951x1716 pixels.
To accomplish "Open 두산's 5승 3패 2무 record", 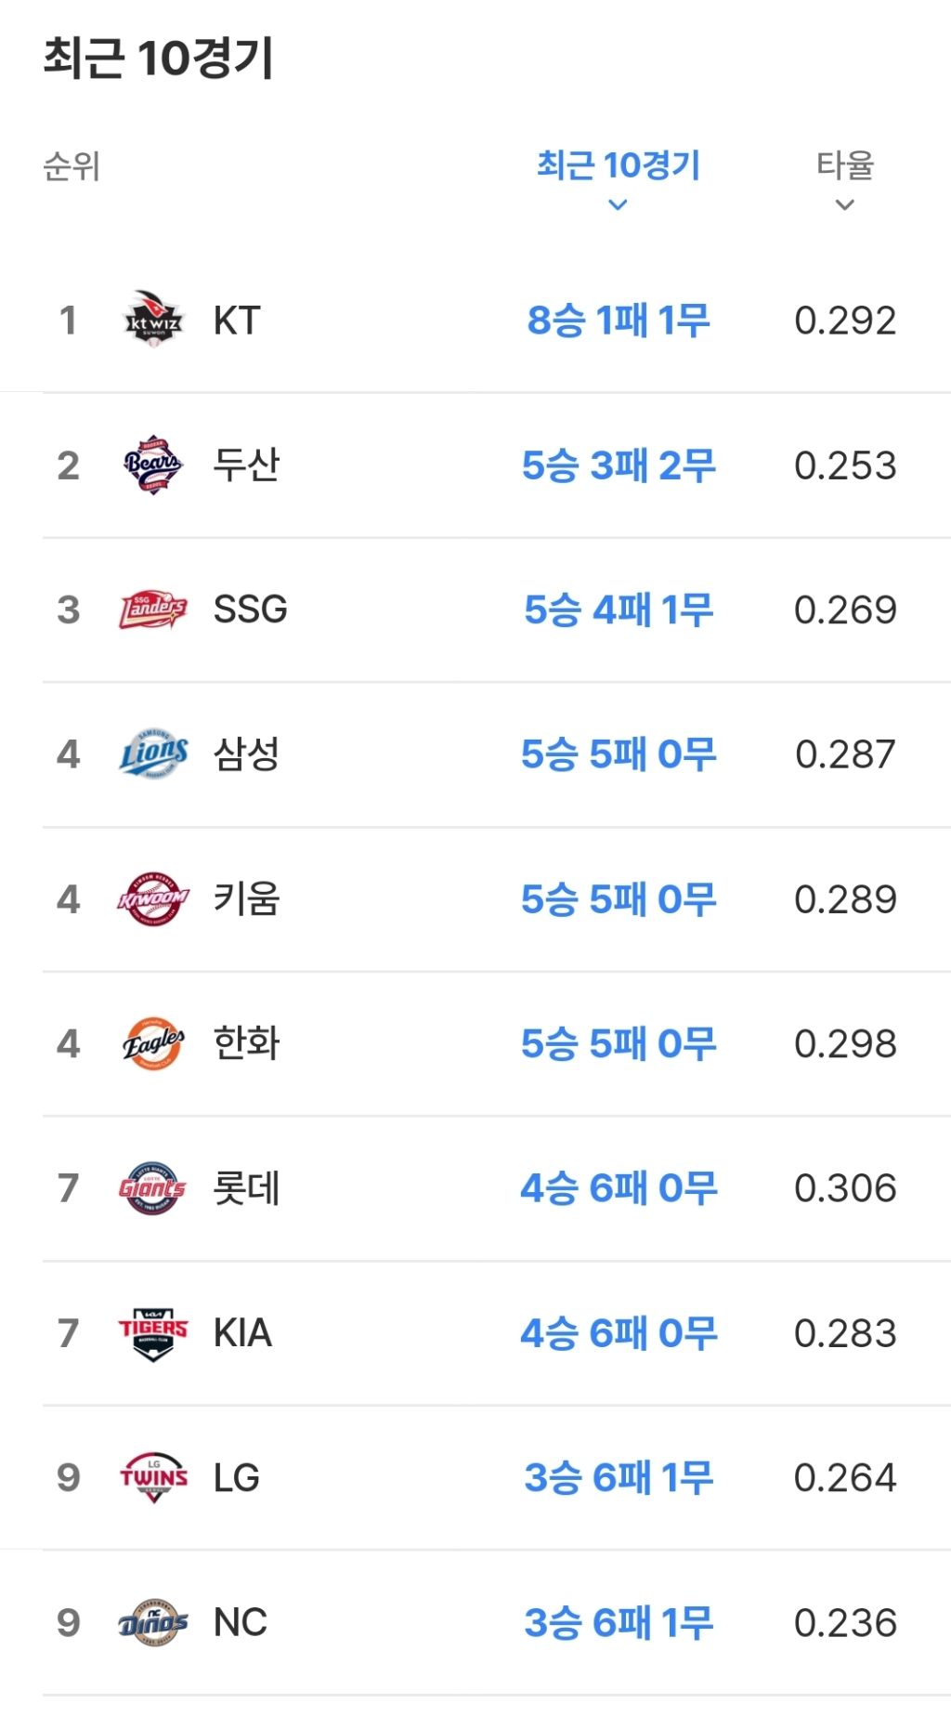I will coord(619,465).
